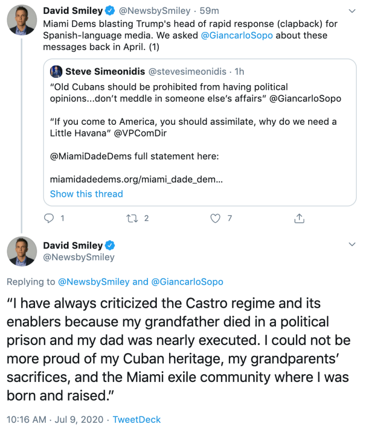The image size is (366, 432).
Task: Click @GiancarloSopo in the Replying to line
Action: [x=187, y=281]
